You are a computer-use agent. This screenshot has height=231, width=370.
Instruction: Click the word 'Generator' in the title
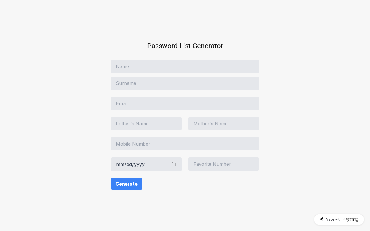click(208, 46)
